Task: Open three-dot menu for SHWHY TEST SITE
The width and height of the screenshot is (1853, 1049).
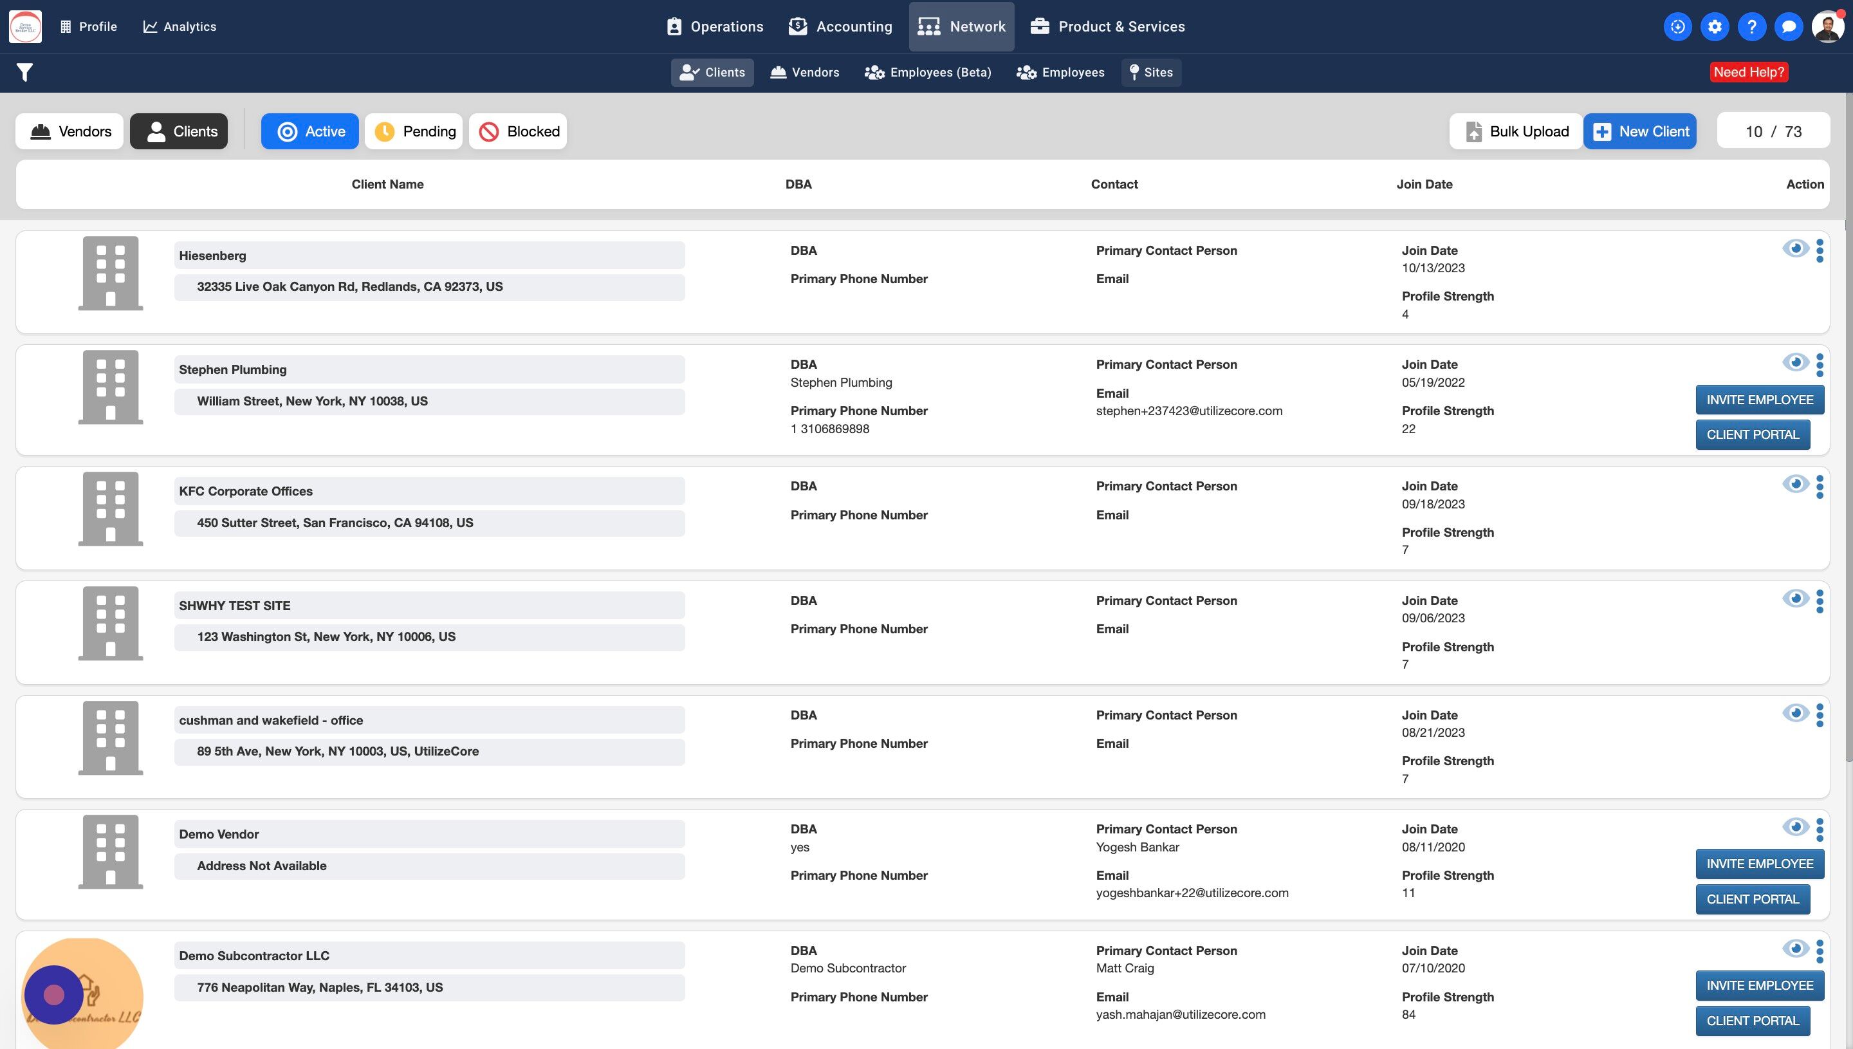Action: 1820,601
